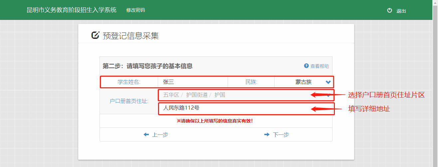The height and width of the screenshot is (167, 438).
Task: Proceed with the 下一步 button
Action: click(281, 134)
